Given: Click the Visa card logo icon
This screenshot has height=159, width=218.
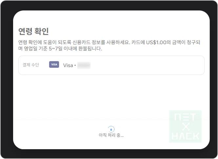Looking at the screenshot, I should [54, 64].
